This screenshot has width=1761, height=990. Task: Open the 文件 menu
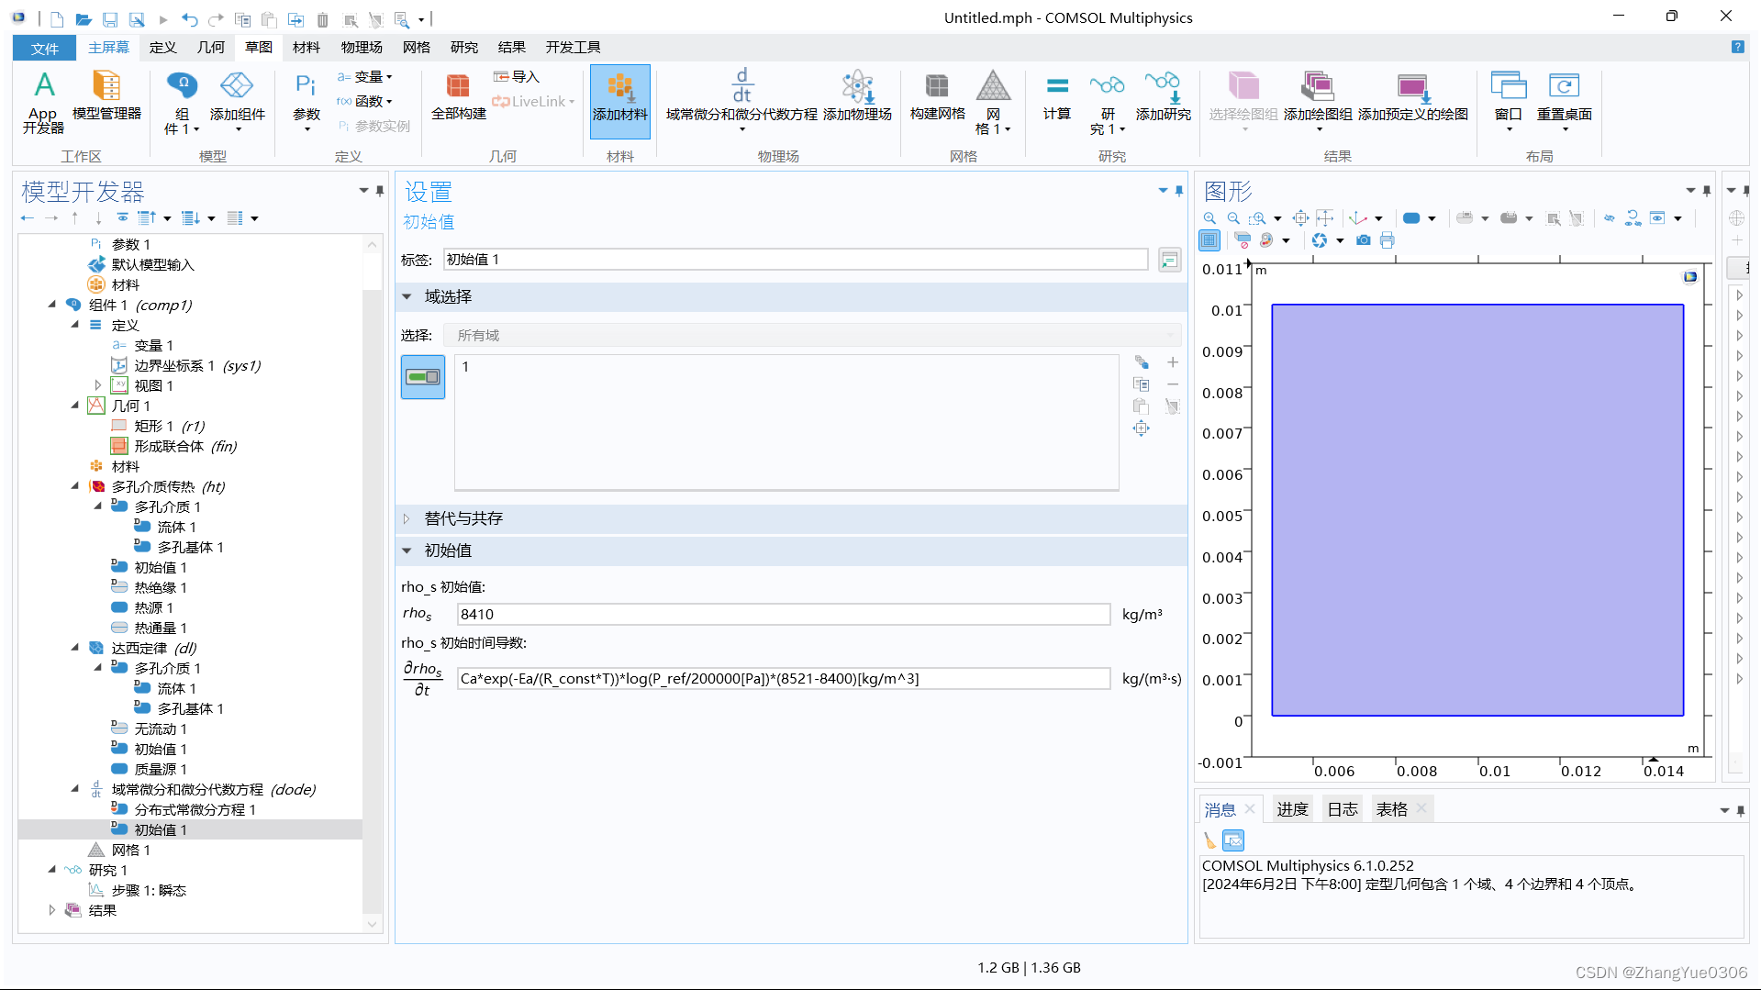(44, 48)
